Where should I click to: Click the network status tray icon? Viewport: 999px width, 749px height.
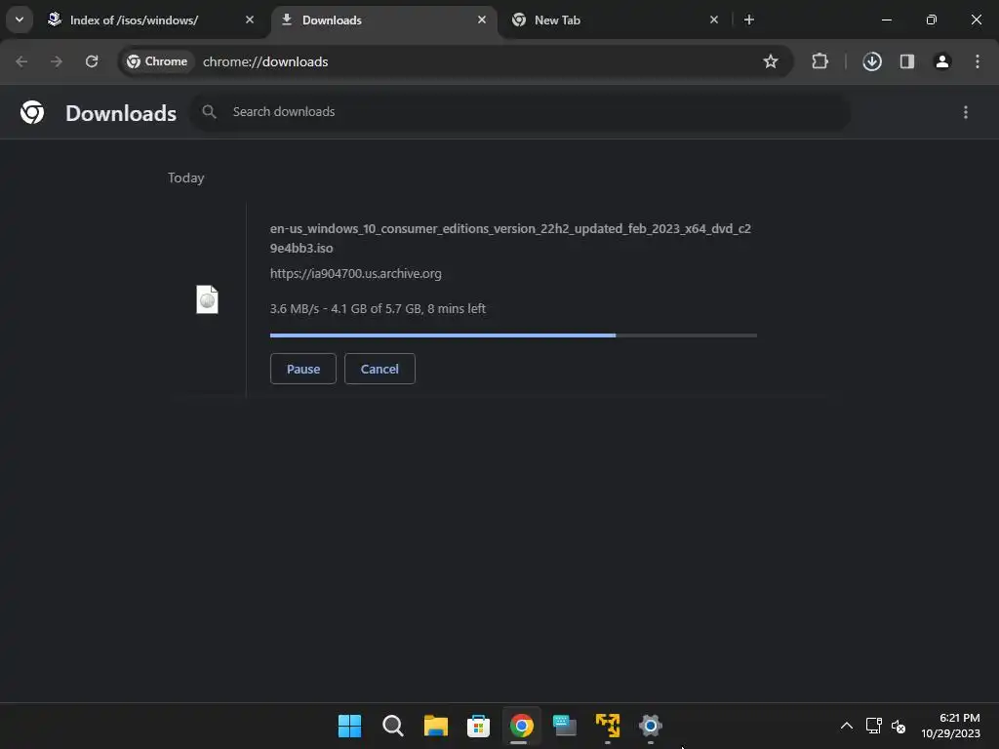[x=873, y=726]
